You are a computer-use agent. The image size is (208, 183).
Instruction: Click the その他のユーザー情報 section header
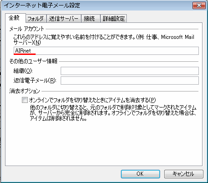coord(33,61)
